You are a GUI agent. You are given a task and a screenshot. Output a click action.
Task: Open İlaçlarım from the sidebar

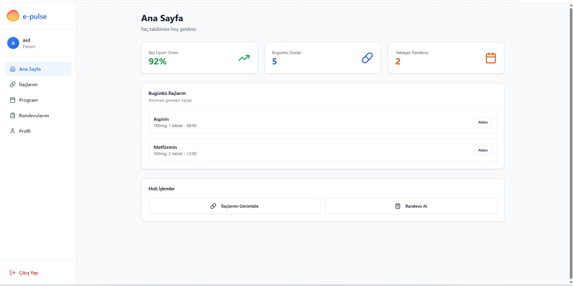[28, 84]
